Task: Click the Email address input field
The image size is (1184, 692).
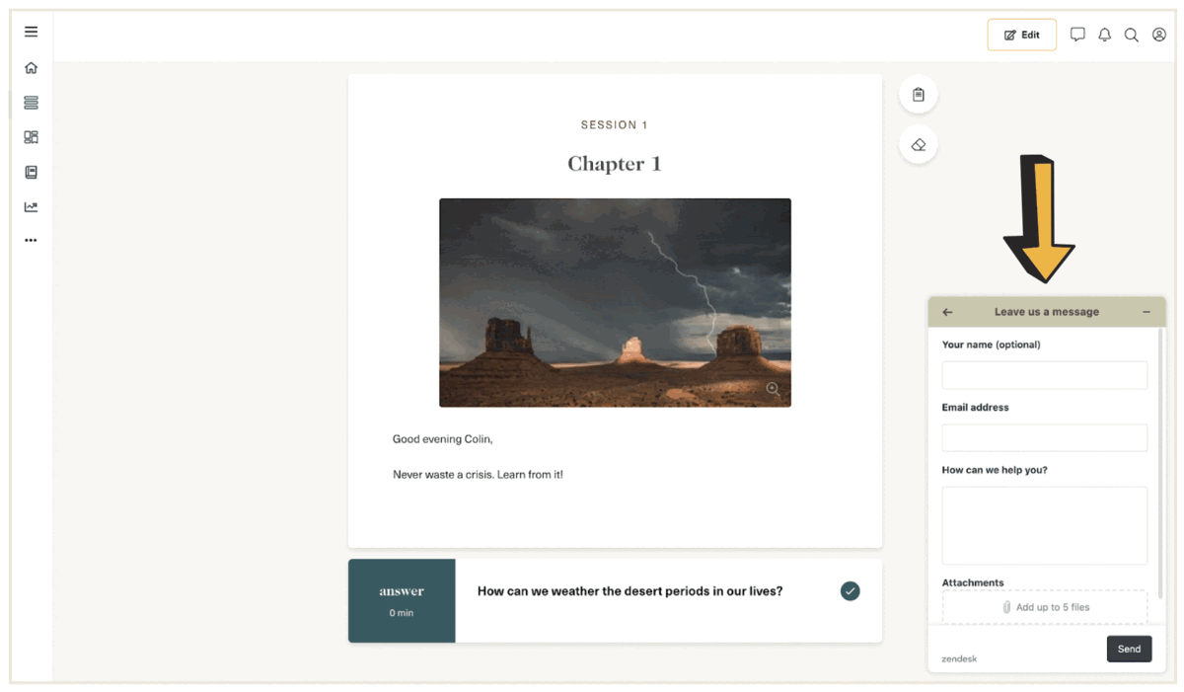Action: [1044, 437]
